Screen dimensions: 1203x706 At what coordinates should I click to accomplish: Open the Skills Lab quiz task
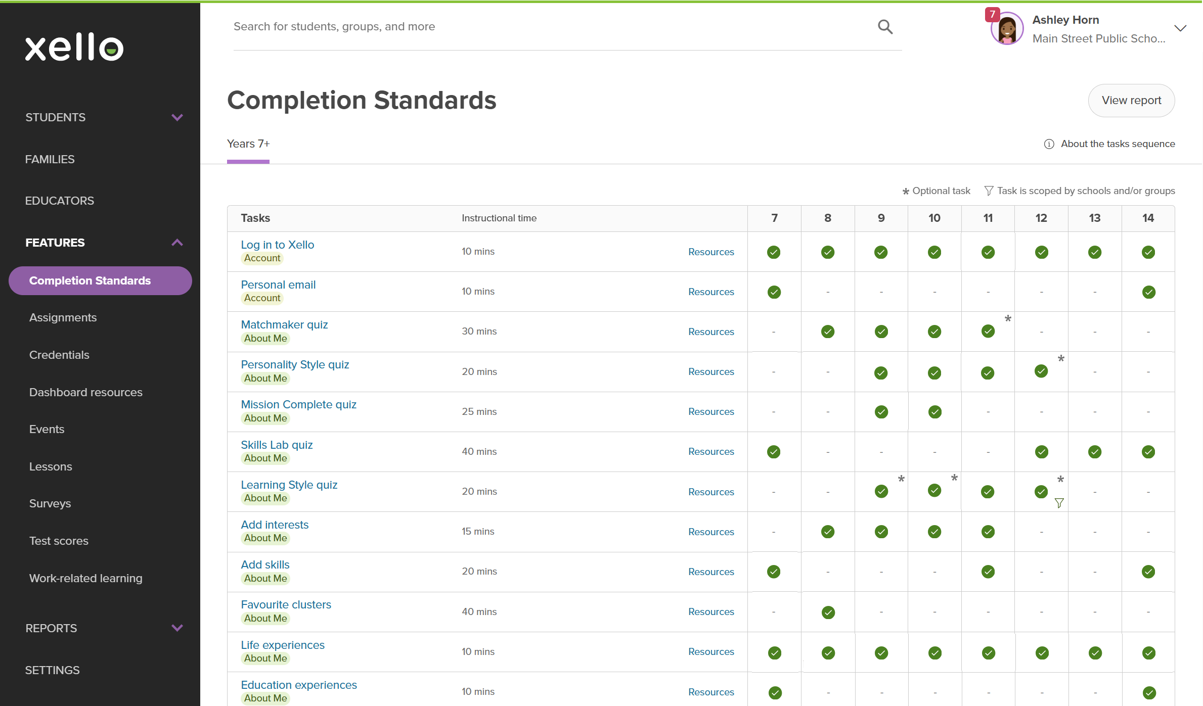[x=277, y=445]
